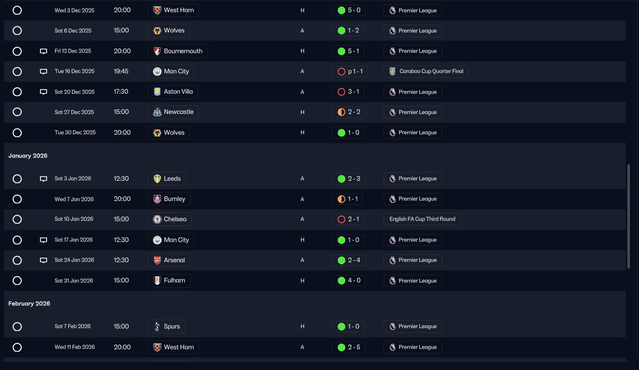Select the radio circle for Man City 17 Jan match

[17, 240]
